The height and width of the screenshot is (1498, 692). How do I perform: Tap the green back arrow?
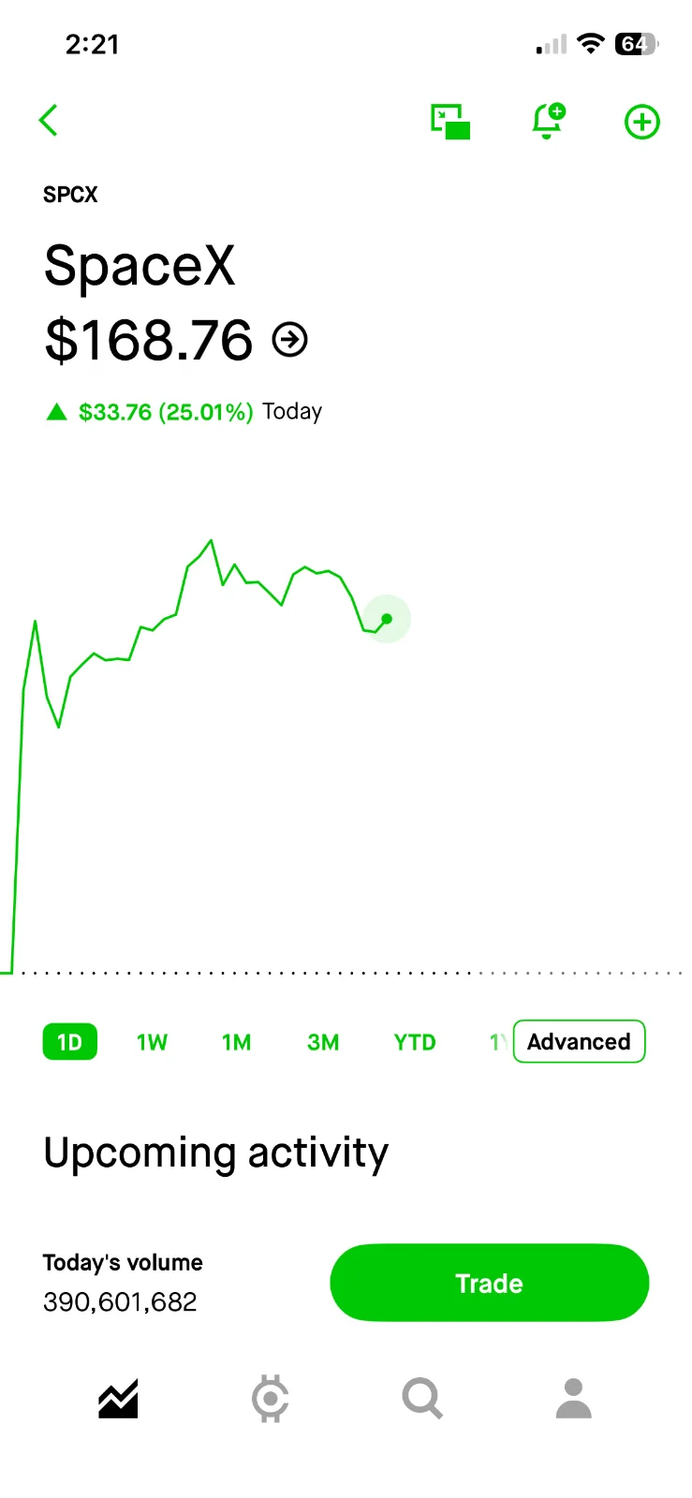point(49,121)
